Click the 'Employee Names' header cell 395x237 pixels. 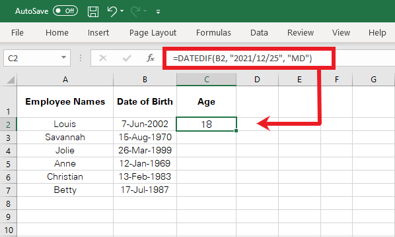pos(65,101)
